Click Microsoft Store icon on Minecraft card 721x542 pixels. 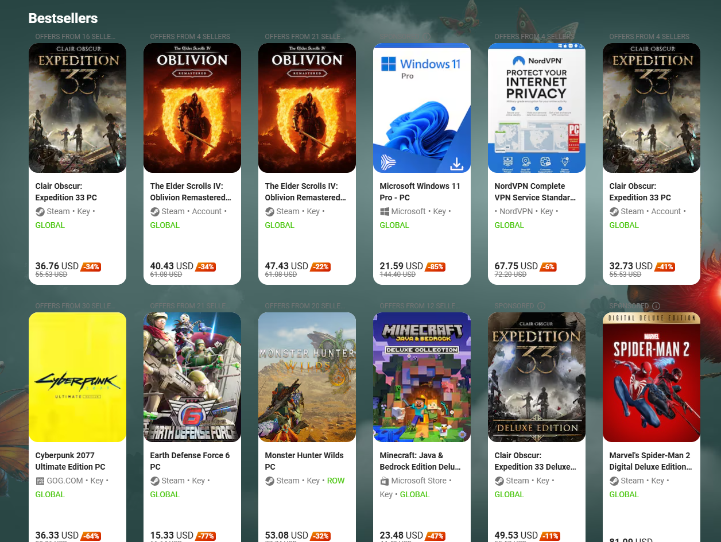[x=384, y=481]
